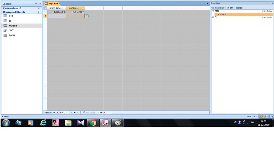Collapse the Unassigned Objects group
The image size is (274, 154).
pos(39,12)
